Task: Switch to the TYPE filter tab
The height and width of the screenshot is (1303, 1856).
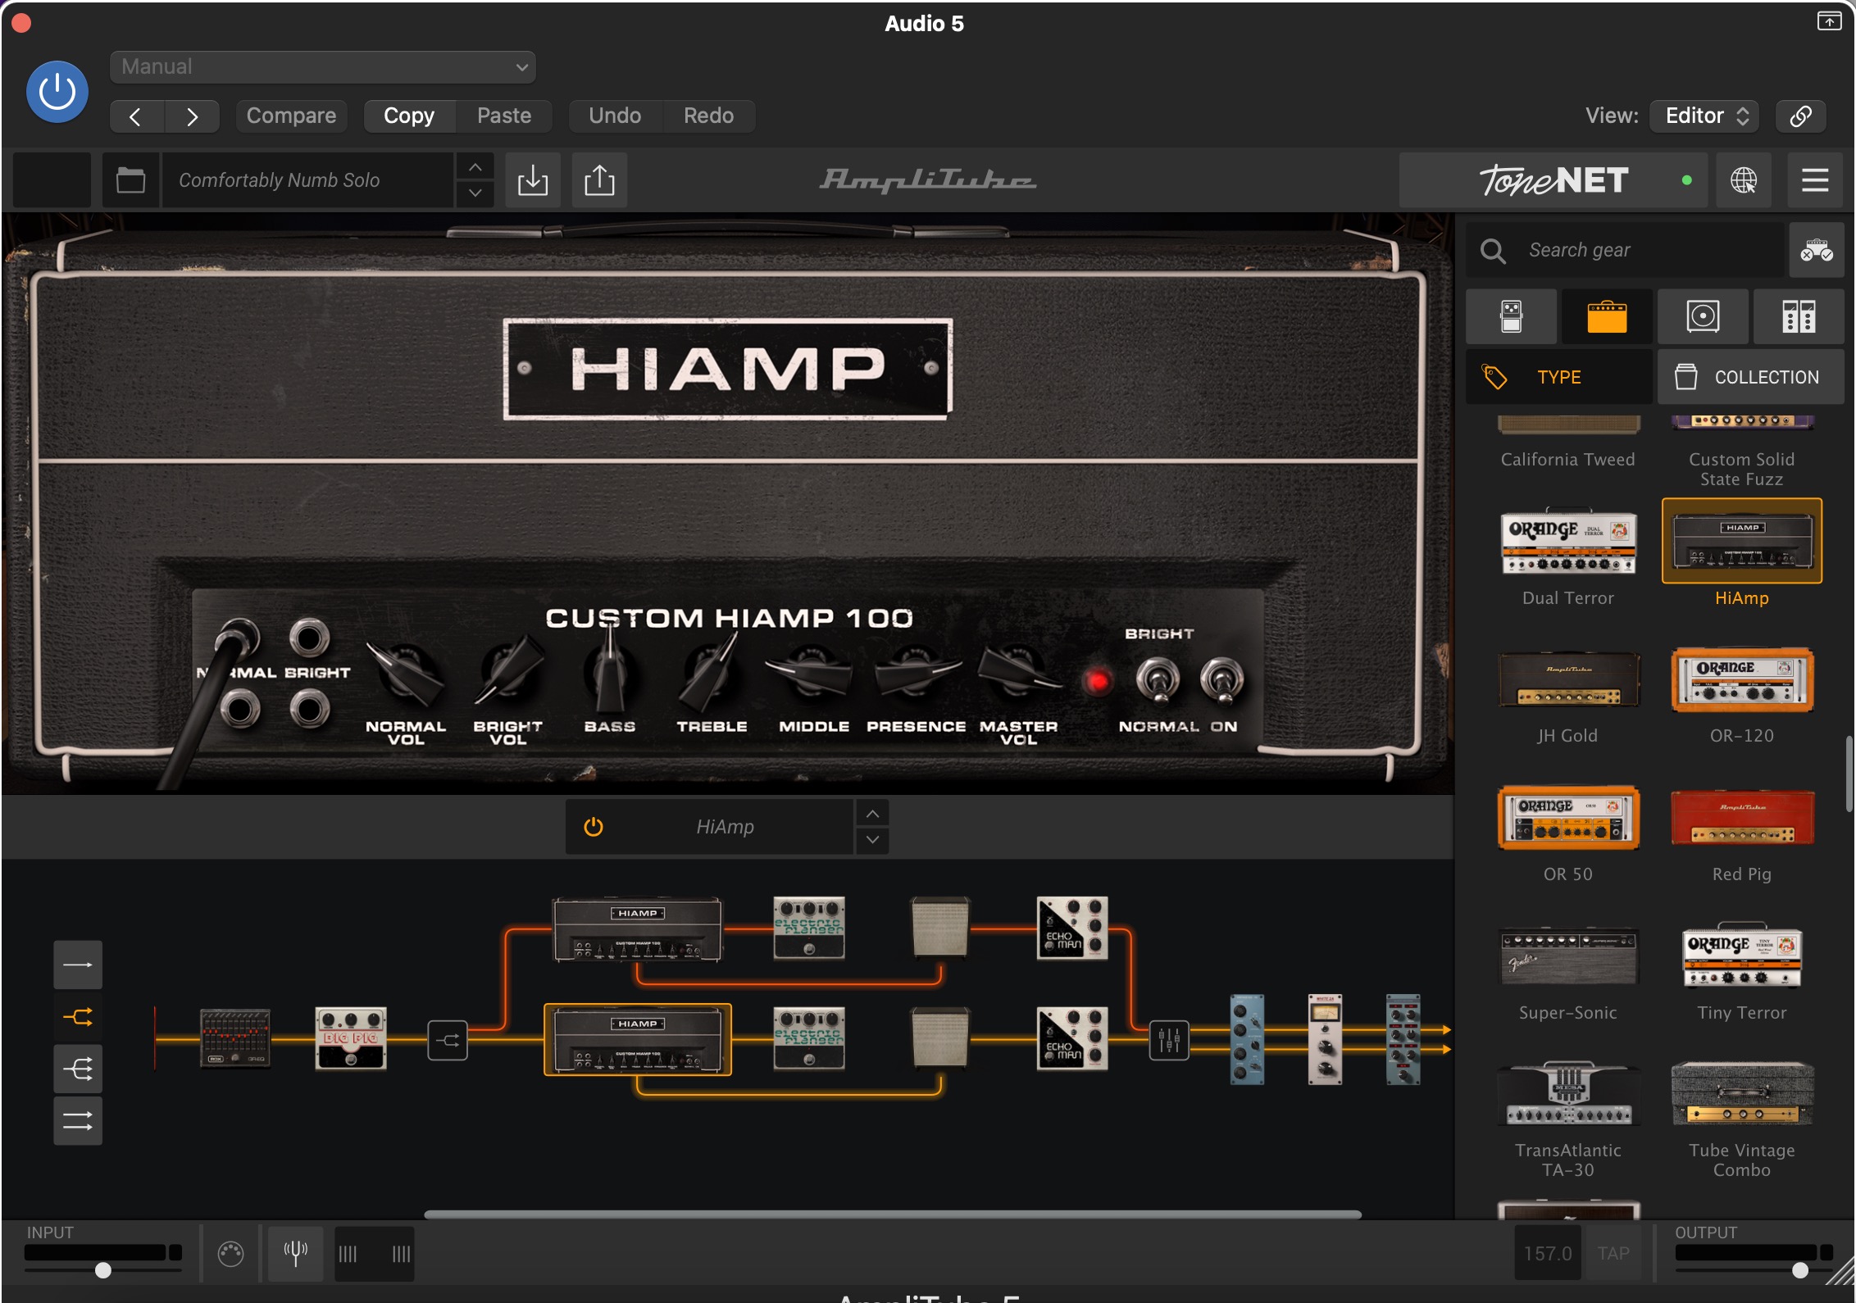Action: (x=1558, y=377)
